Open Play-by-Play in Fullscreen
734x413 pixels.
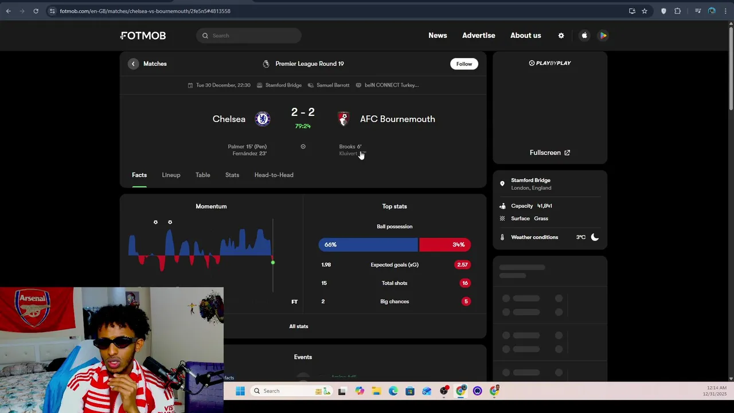(549, 153)
